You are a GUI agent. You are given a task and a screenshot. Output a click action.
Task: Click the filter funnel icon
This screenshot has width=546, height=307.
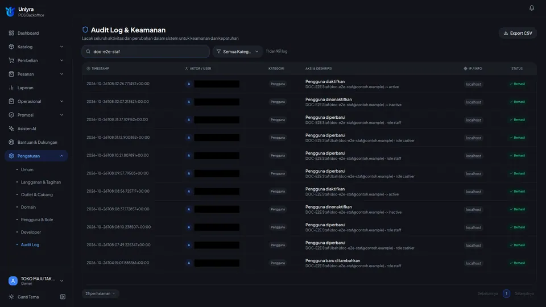click(218, 52)
